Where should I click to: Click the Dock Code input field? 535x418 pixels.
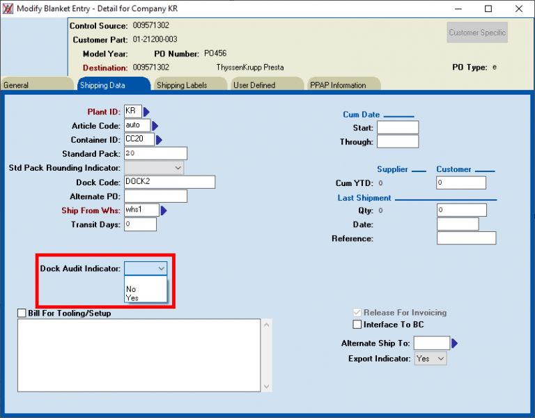click(169, 182)
